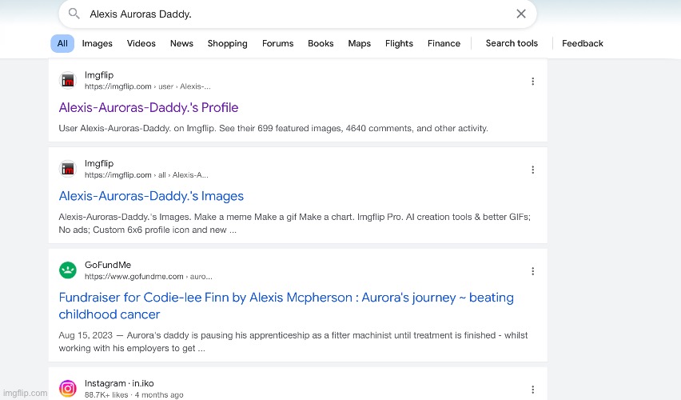Click the imgflip.com all Alexis-A URL breadcrumb
Screen dimensions: 681x400
pyautogui.click(x=146, y=174)
